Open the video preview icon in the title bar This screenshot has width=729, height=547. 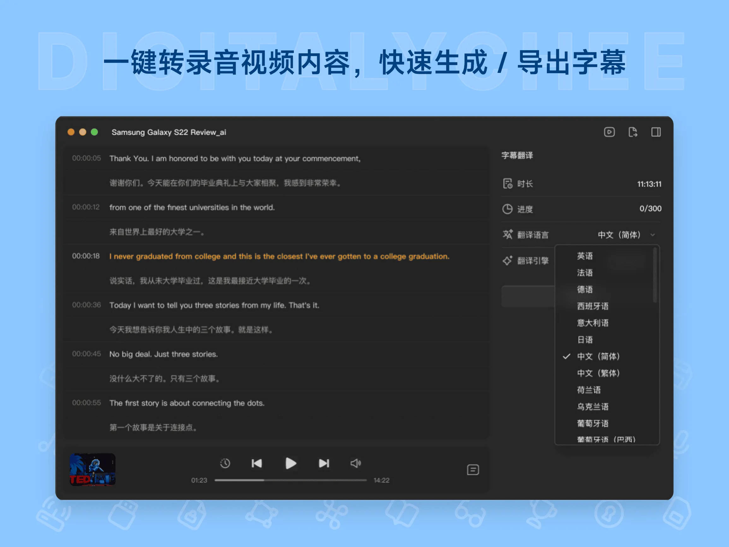coord(609,132)
